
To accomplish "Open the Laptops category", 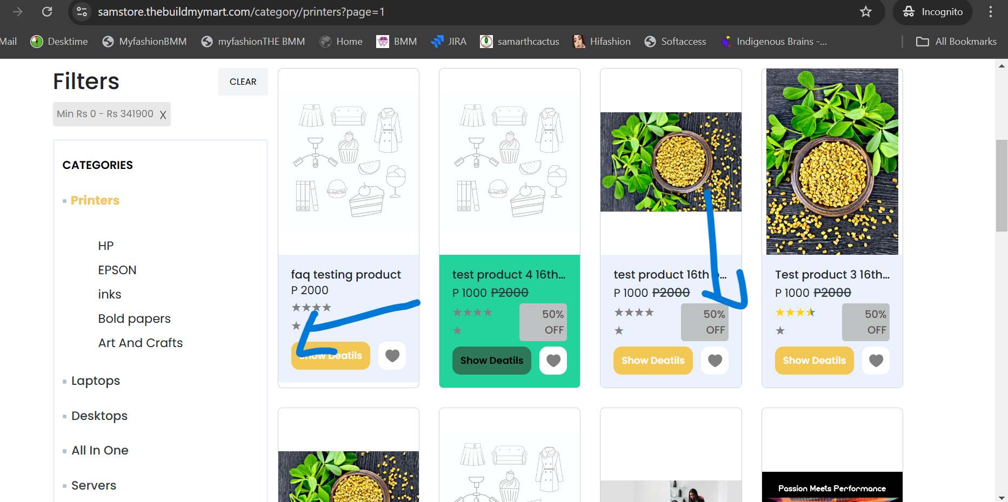I will pyautogui.click(x=96, y=381).
